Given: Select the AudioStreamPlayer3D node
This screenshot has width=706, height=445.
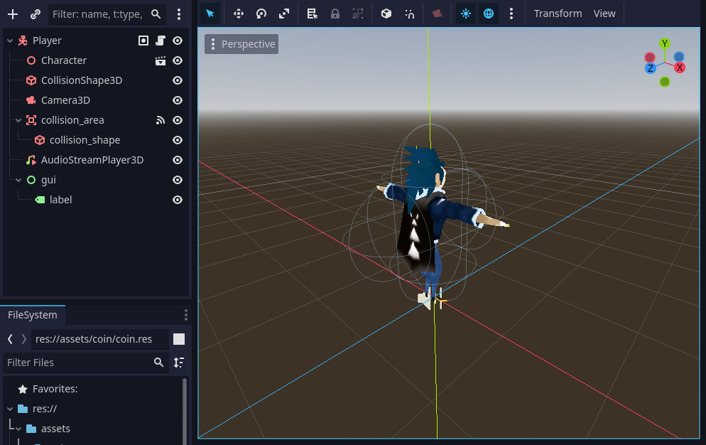Looking at the screenshot, I should pos(92,160).
